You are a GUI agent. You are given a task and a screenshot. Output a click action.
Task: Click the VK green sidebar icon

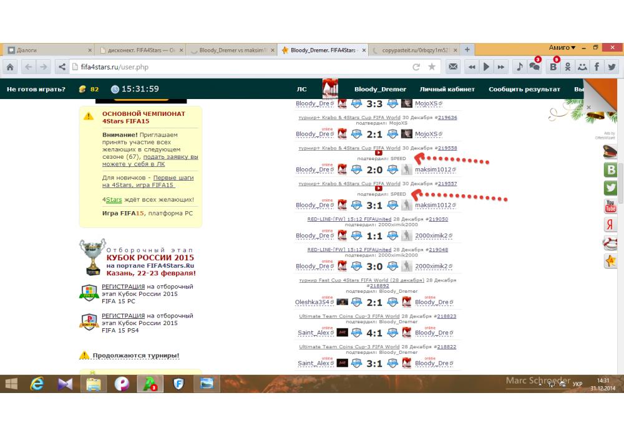610,170
